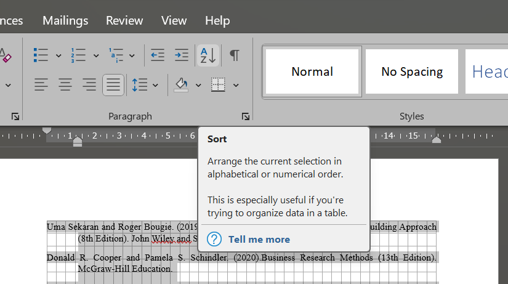Click the first line indent ruler marker
The image size is (508, 284).
point(47,131)
